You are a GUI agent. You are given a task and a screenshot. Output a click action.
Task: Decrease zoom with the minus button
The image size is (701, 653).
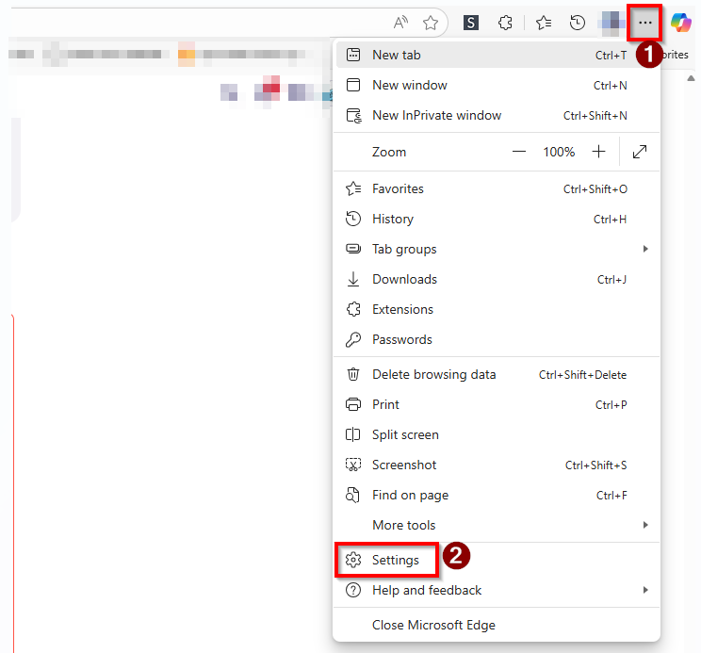518,152
